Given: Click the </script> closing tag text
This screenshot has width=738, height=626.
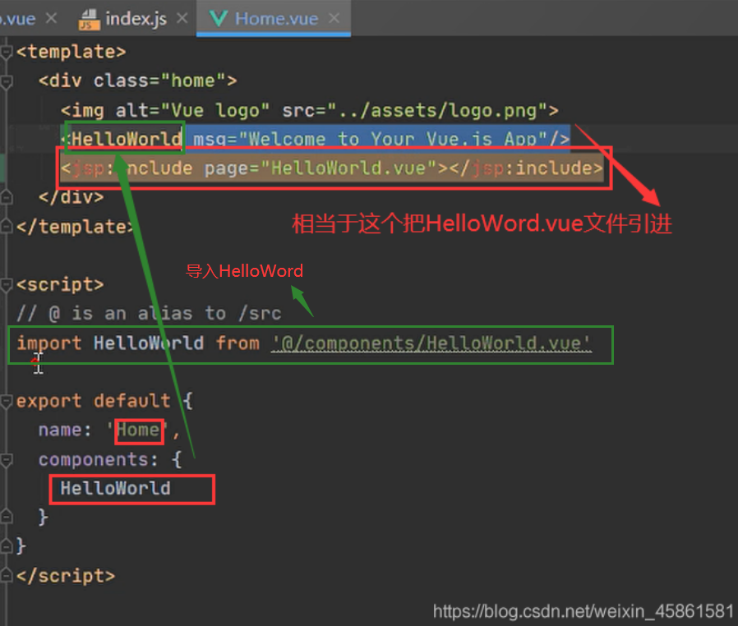Looking at the screenshot, I should [x=66, y=576].
